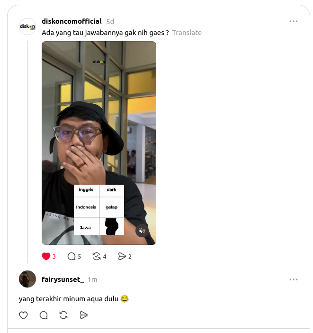Open the 1m timestamp of reply
Image resolution: width=313 pixels, height=333 pixels.
click(92, 279)
